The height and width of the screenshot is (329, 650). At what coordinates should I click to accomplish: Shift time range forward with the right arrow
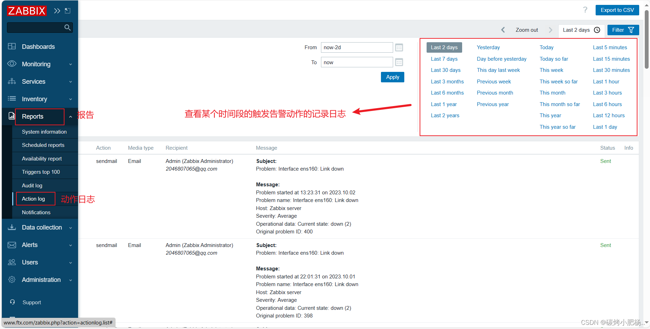[x=551, y=30]
